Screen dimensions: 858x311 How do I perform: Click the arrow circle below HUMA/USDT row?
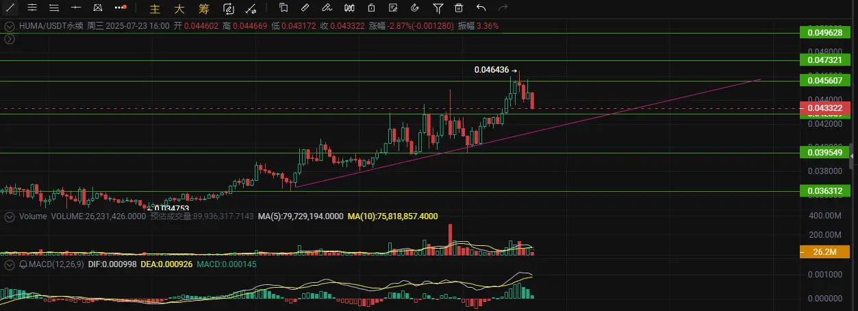coord(10,39)
